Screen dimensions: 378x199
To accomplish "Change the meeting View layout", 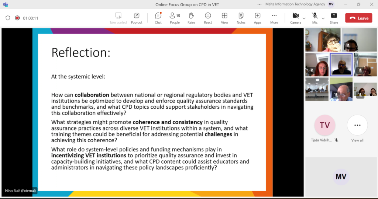I will [224, 18].
